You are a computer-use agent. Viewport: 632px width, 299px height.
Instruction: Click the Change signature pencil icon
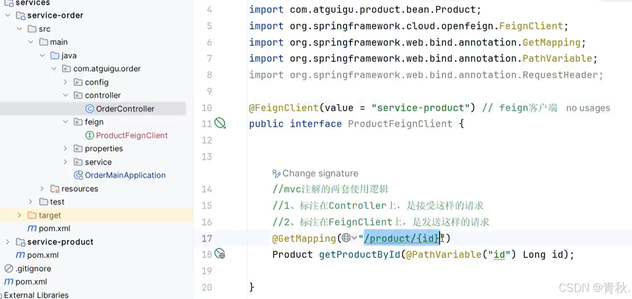click(276, 173)
